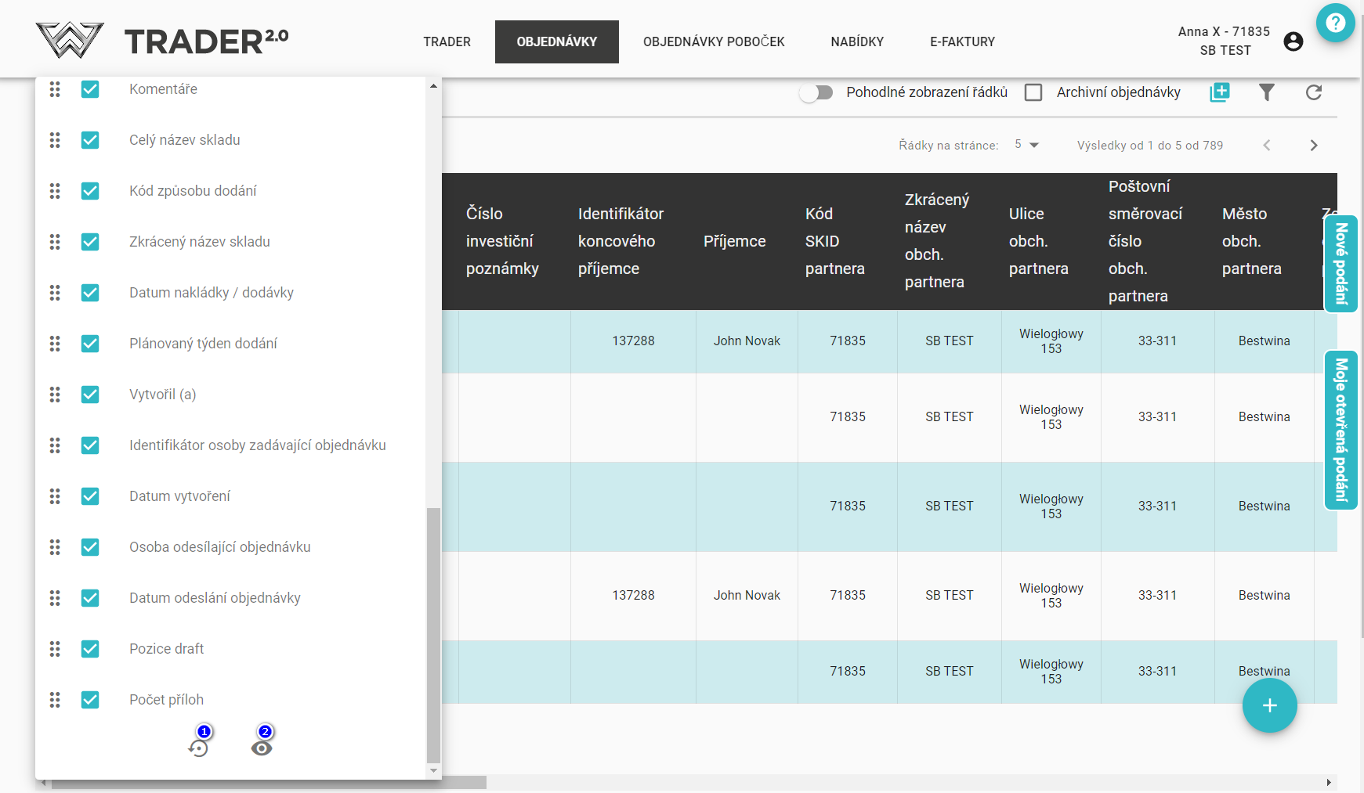The height and width of the screenshot is (793, 1364).
Task: Switch to the E-Faktury tab
Action: (x=962, y=41)
